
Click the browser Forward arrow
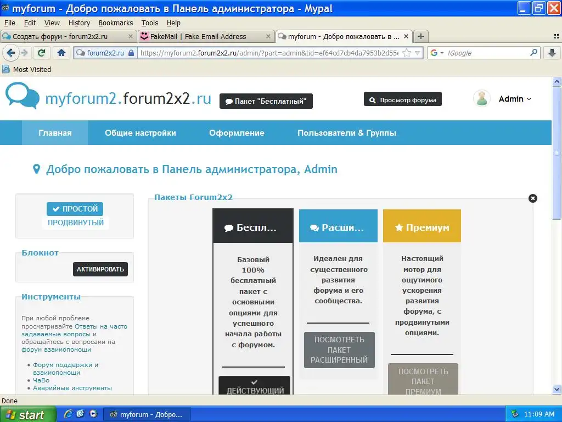tap(24, 53)
